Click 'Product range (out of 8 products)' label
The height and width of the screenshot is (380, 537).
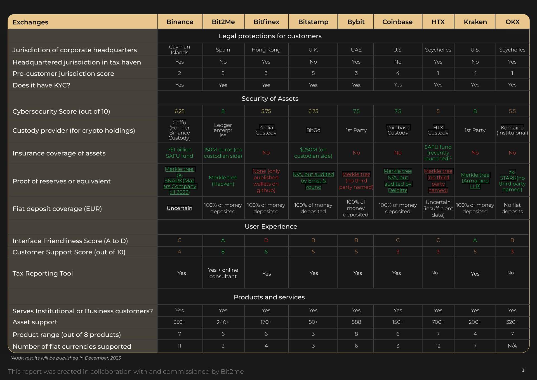coord(67,335)
